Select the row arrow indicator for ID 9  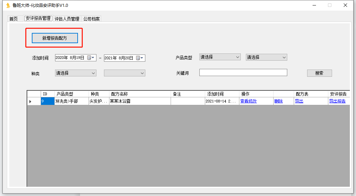click(x=30, y=101)
